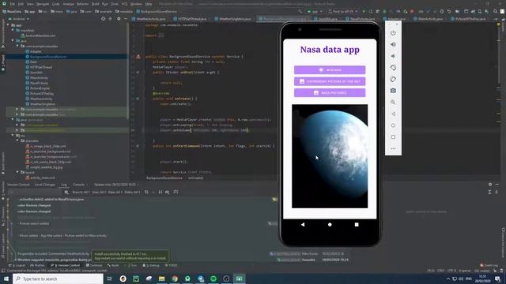Click the Version Control panel settings gear

pyautogui.click(x=490, y=185)
